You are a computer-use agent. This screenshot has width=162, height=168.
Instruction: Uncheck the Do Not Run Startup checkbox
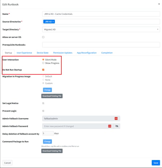coord(43,70)
